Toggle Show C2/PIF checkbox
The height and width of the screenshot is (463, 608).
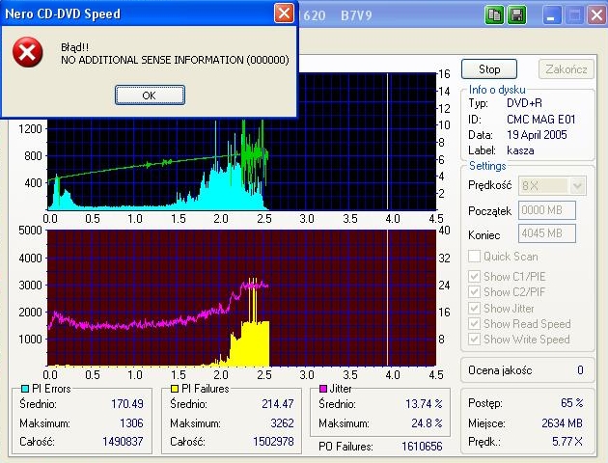click(x=474, y=292)
